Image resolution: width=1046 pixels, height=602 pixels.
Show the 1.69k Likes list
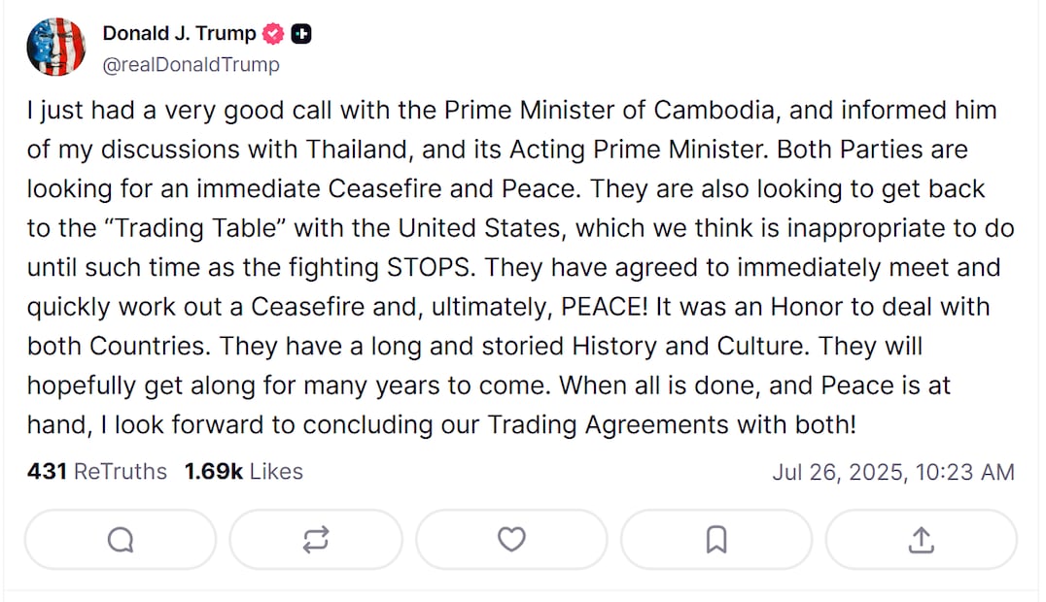click(244, 472)
